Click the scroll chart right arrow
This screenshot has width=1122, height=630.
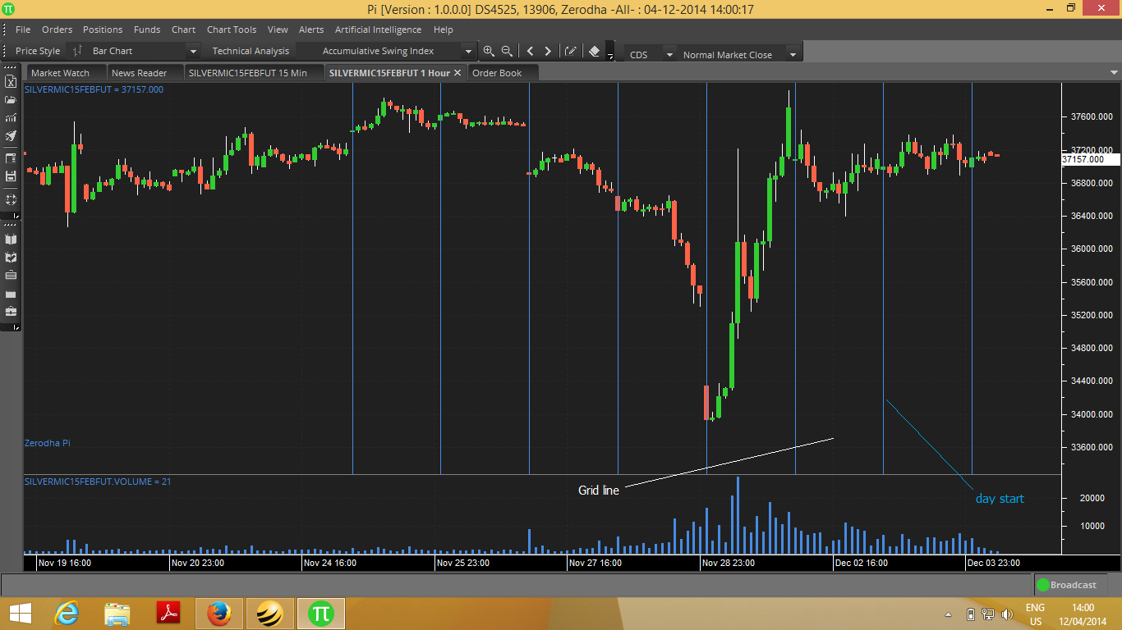[x=548, y=51]
